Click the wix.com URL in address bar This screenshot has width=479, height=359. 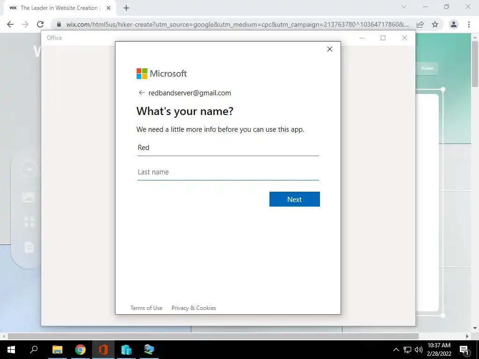click(237, 24)
